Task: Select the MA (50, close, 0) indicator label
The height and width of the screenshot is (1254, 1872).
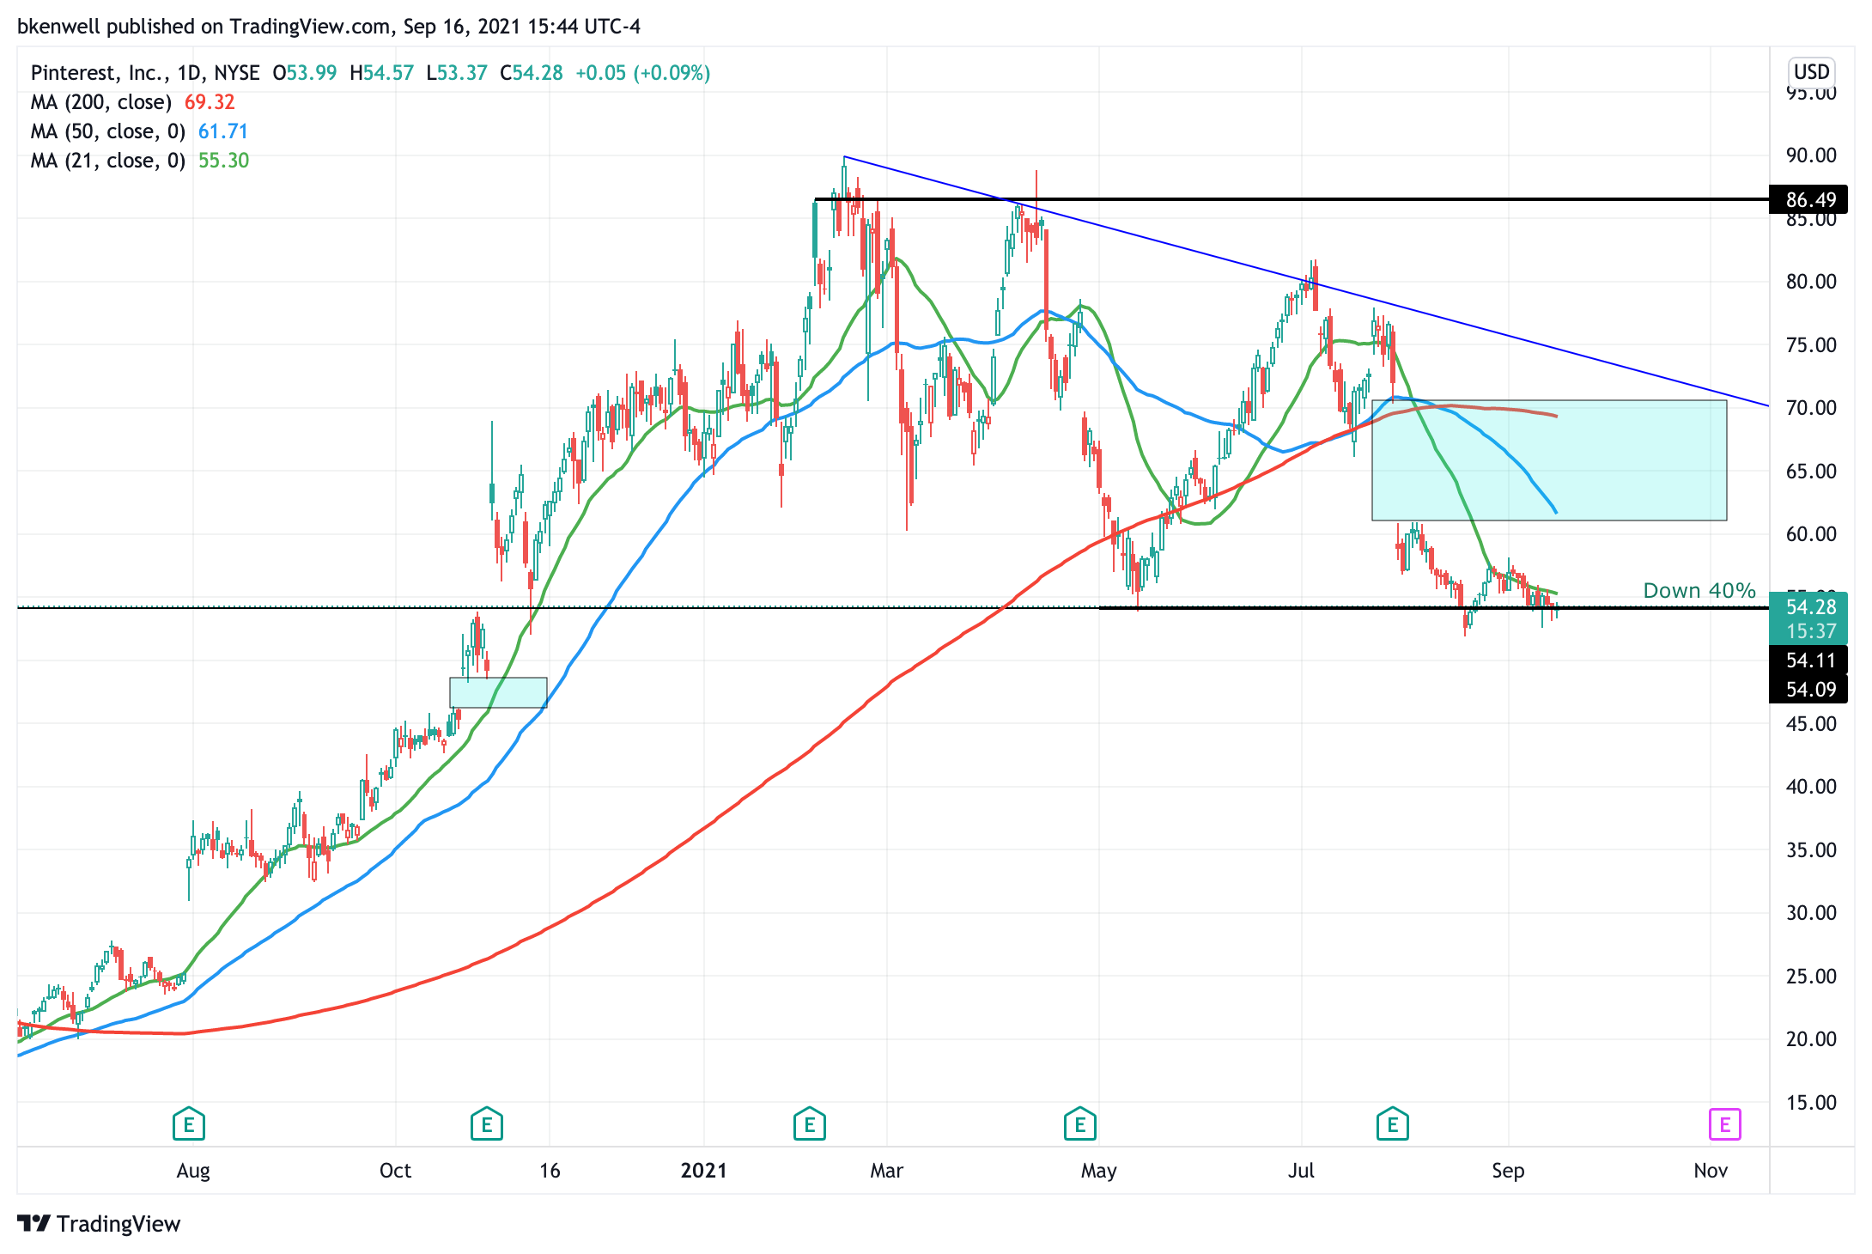Action: [107, 131]
